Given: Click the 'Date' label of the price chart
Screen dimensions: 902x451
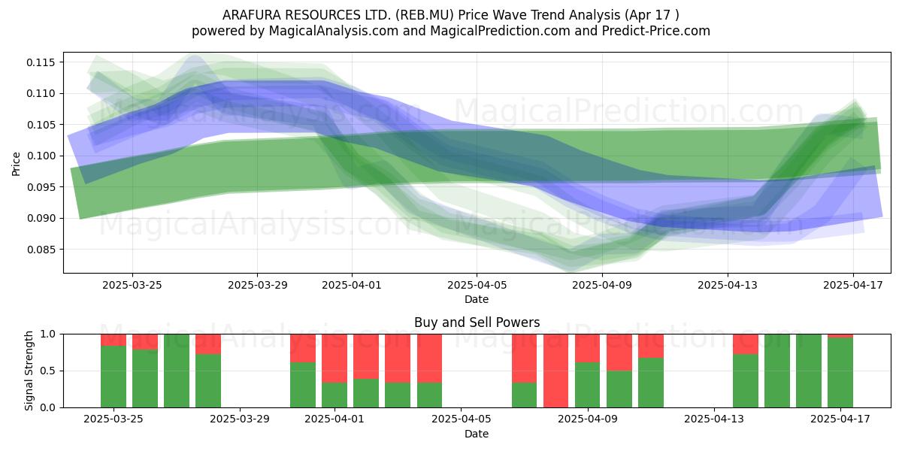Looking at the screenshot, I should click(x=477, y=299).
